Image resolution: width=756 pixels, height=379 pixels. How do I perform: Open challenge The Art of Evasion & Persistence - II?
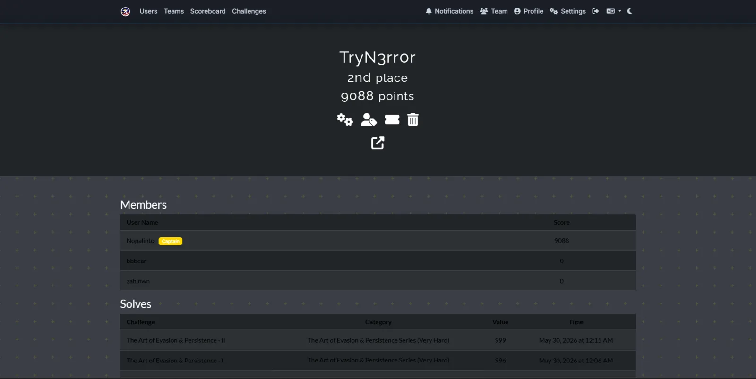[176, 340]
